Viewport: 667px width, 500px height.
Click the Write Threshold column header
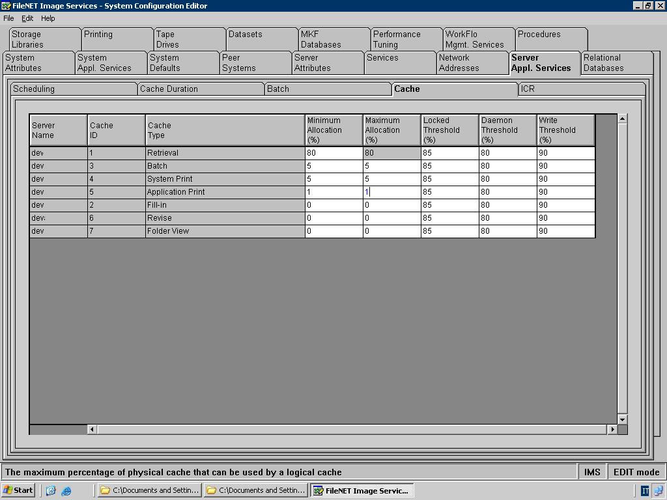pos(566,130)
